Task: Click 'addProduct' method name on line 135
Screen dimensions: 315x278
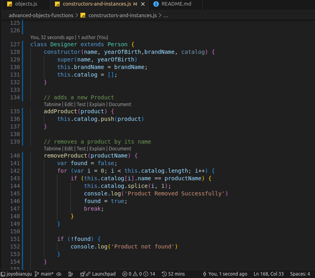Action: point(61,111)
